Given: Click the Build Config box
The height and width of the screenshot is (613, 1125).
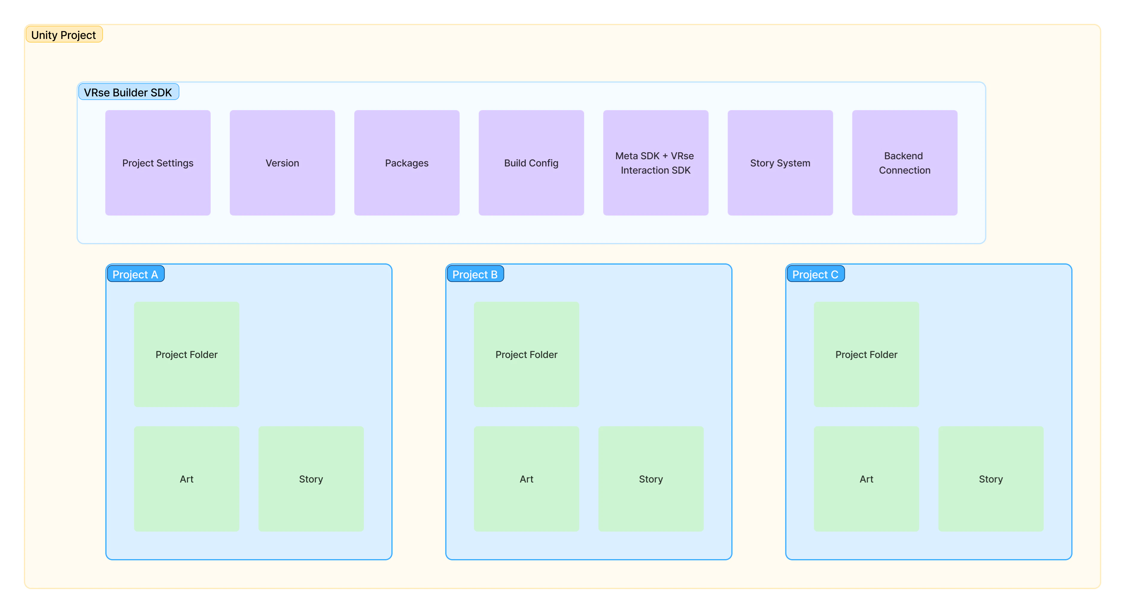Looking at the screenshot, I should click(x=531, y=163).
